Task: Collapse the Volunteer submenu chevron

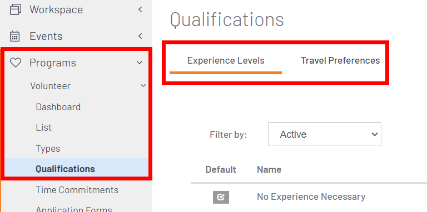Action: [143, 86]
